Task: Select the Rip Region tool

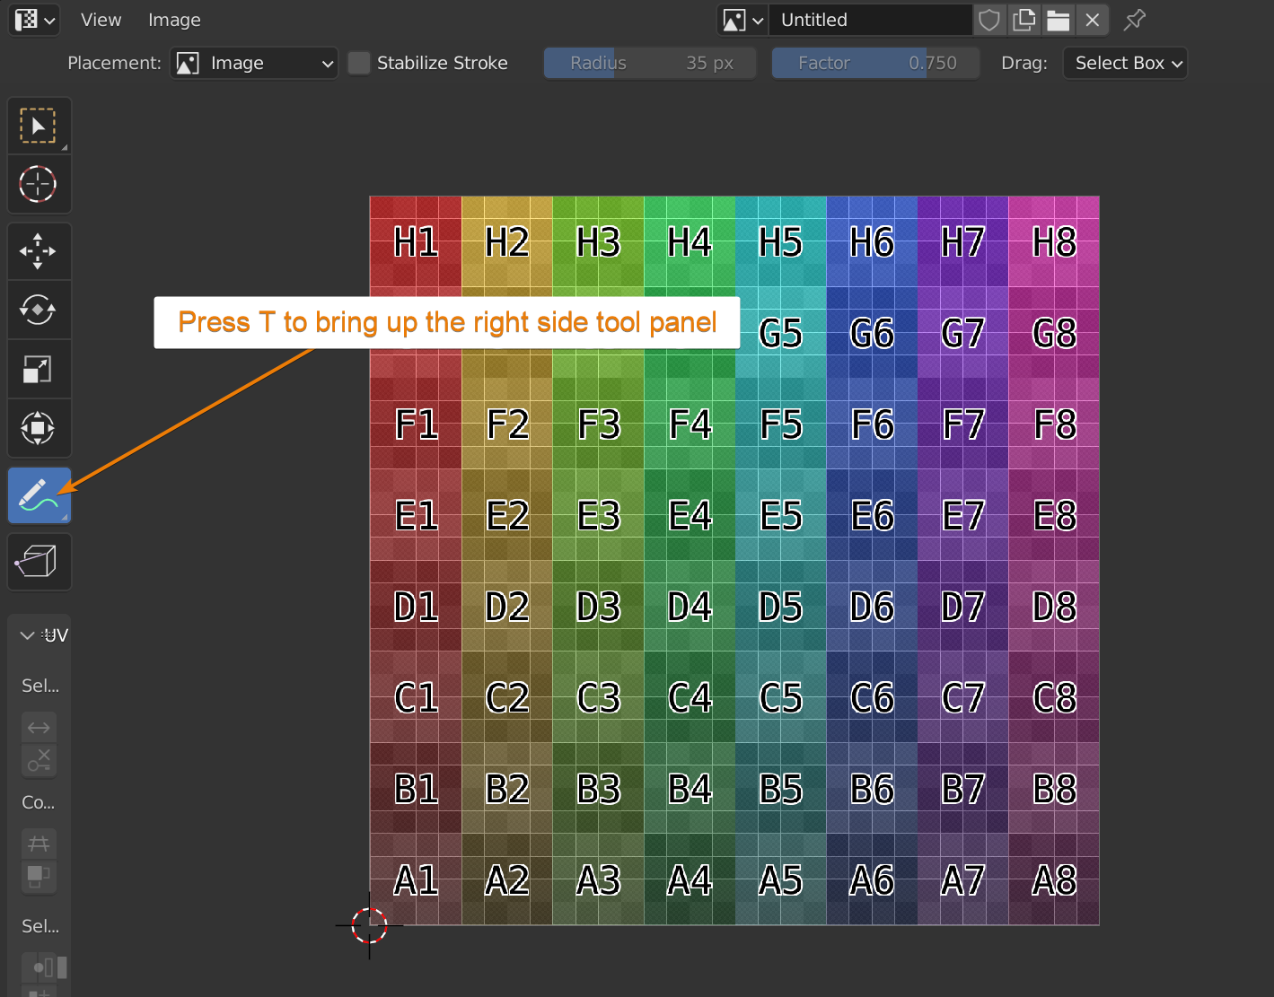Action: pyautogui.click(x=38, y=562)
